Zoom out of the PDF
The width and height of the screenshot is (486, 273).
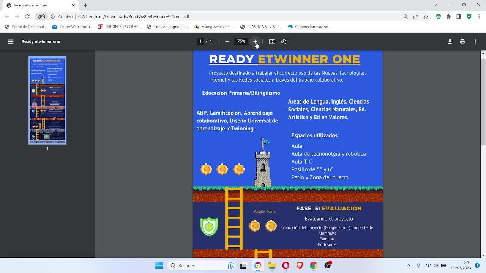click(x=227, y=42)
